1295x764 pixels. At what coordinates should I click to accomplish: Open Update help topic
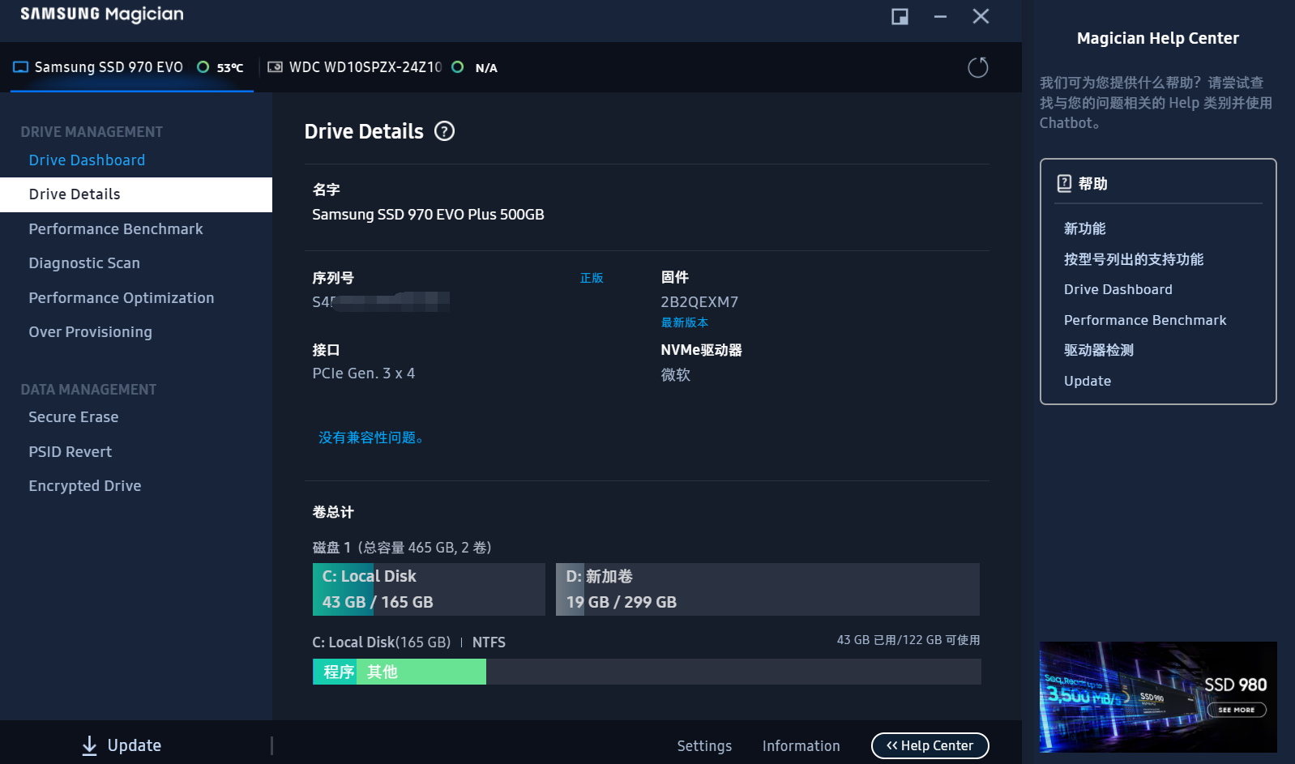[x=1088, y=381]
